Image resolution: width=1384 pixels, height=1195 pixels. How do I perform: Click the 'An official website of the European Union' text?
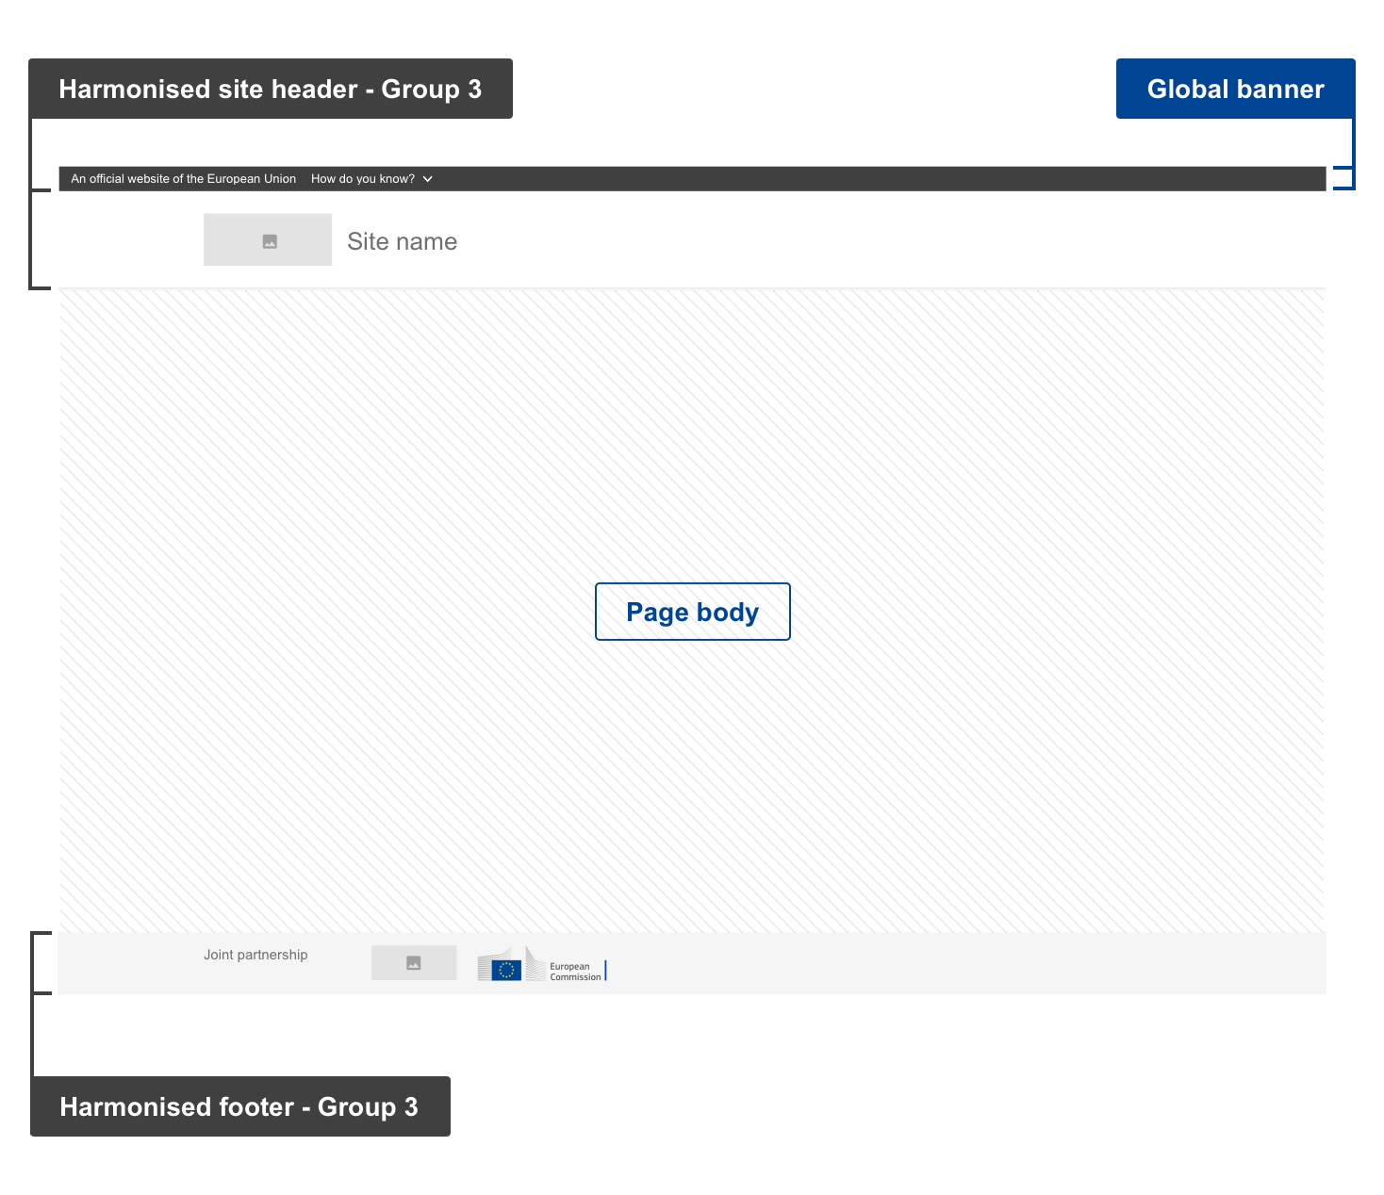pyautogui.click(x=184, y=179)
